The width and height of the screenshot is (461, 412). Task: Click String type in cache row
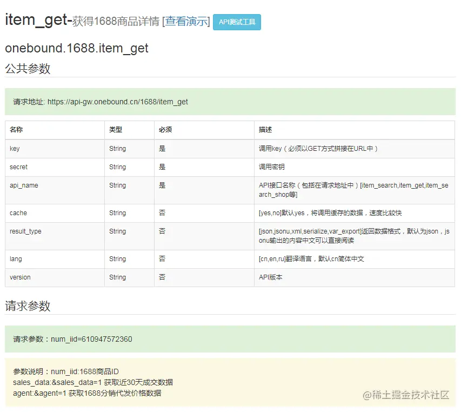coord(118,213)
